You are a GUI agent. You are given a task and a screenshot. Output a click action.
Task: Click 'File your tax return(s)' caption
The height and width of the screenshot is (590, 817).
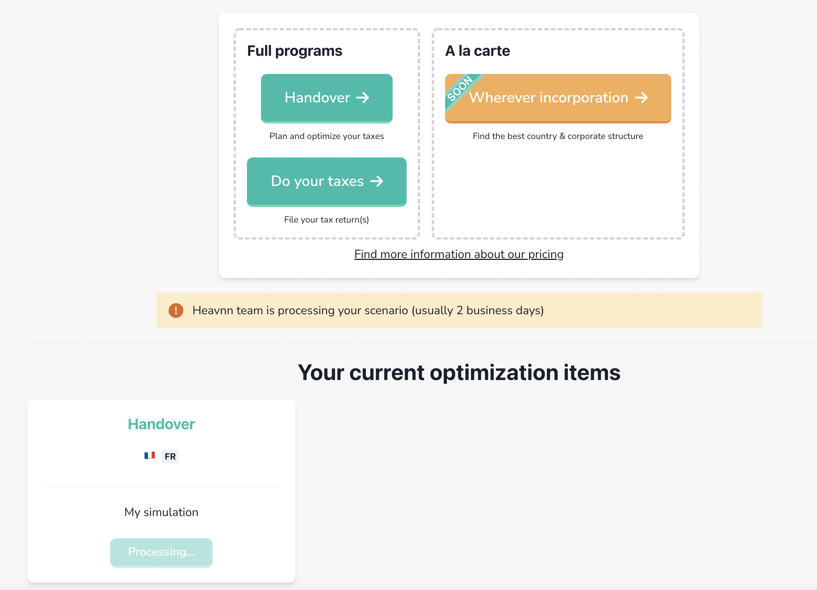pos(326,220)
